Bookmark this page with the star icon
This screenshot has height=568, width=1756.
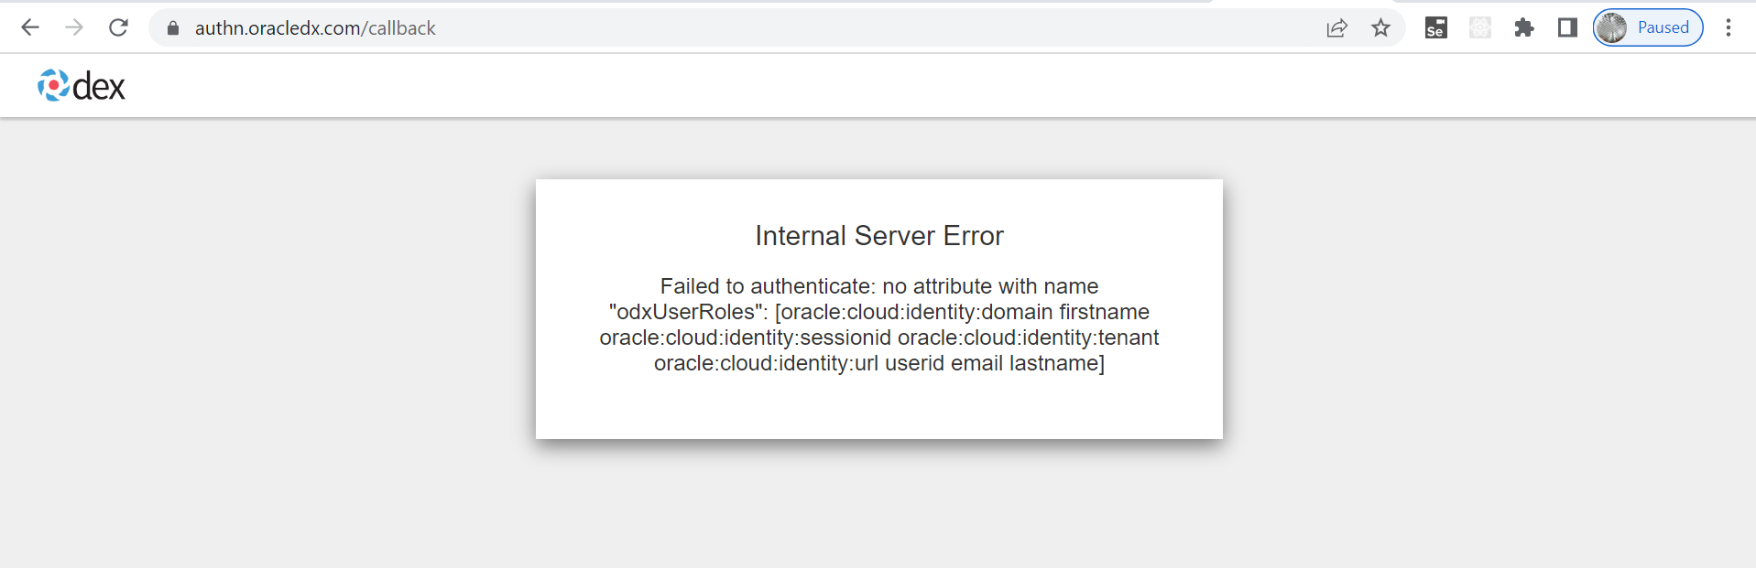tap(1380, 28)
